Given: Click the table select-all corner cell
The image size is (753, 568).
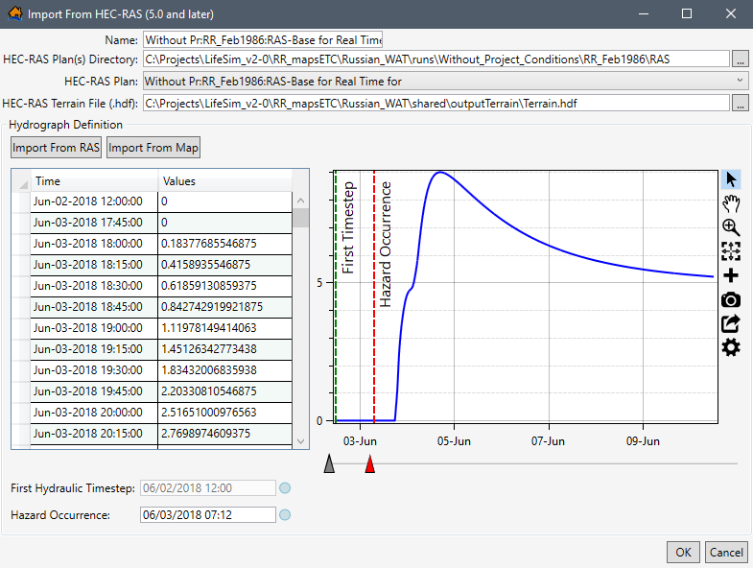Looking at the screenshot, I should click(21, 181).
